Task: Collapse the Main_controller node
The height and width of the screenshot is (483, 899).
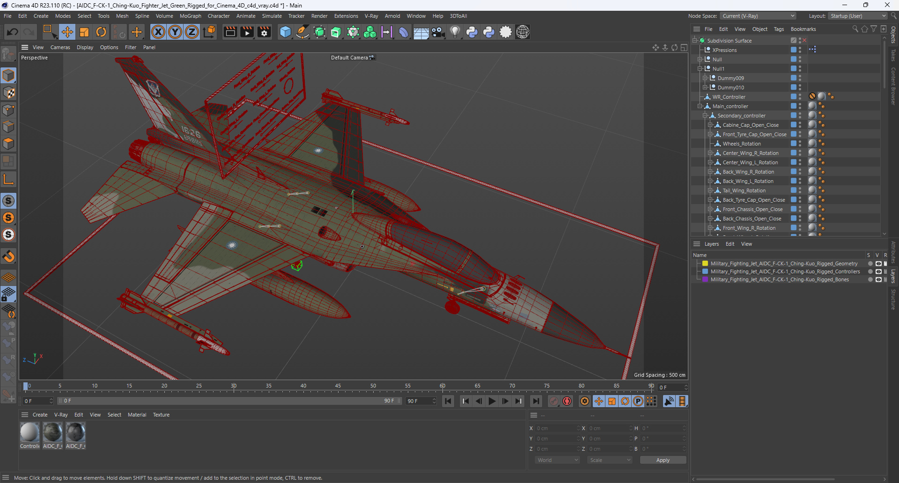Action: [x=700, y=106]
